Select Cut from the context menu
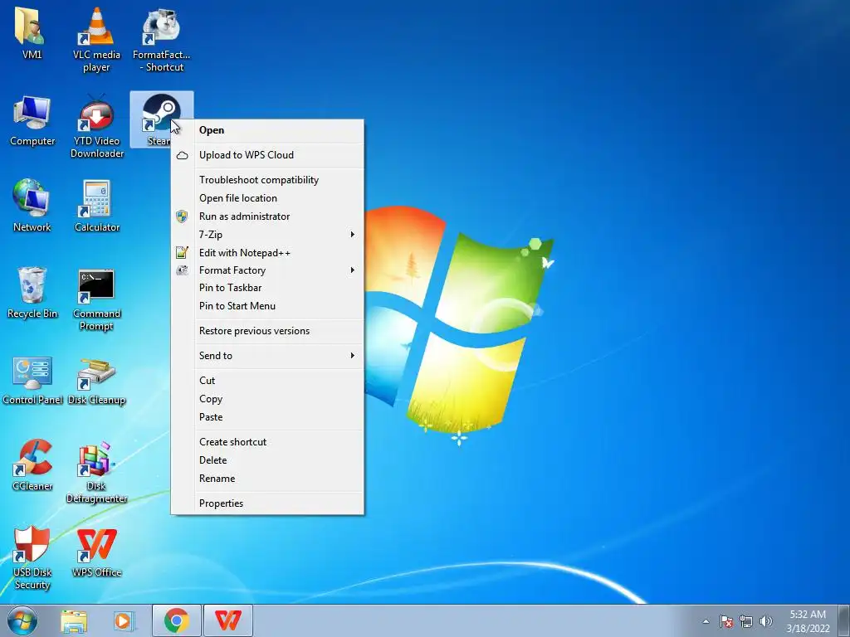Screen dimensions: 850x637 pos(268,381)
